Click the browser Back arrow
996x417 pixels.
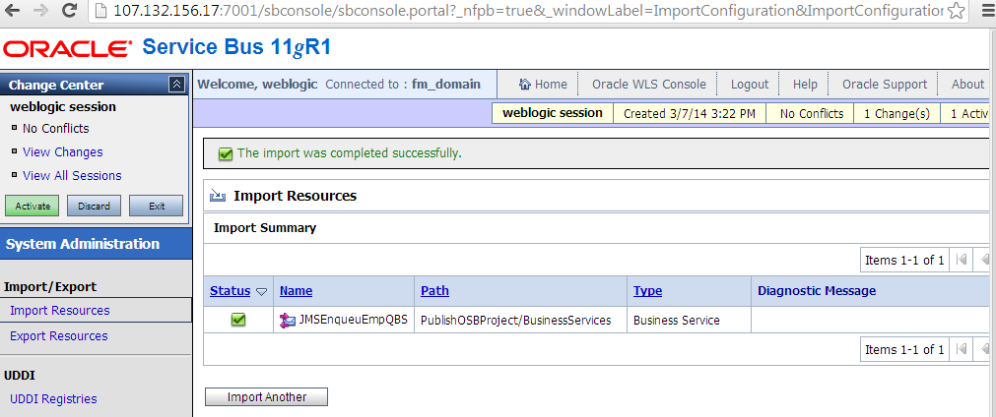[x=13, y=10]
